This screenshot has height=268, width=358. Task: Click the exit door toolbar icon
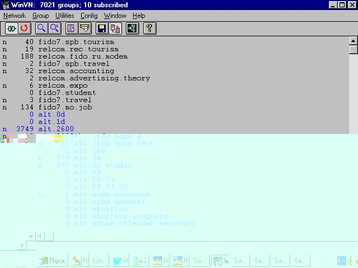132,28
